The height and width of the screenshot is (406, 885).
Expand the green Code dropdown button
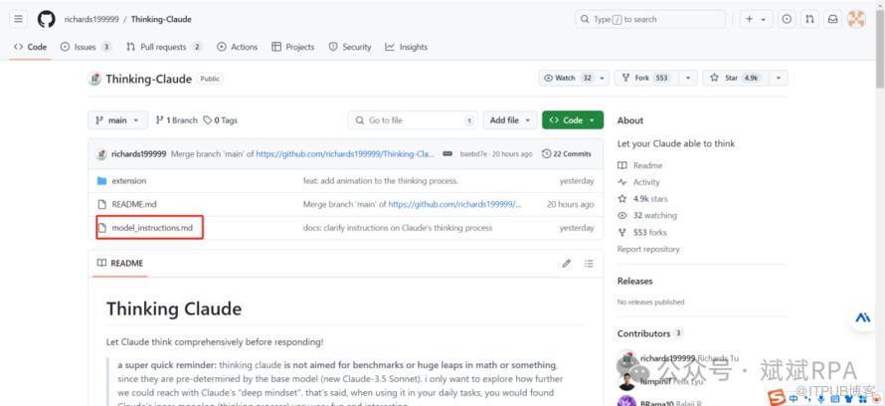point(573,120)
